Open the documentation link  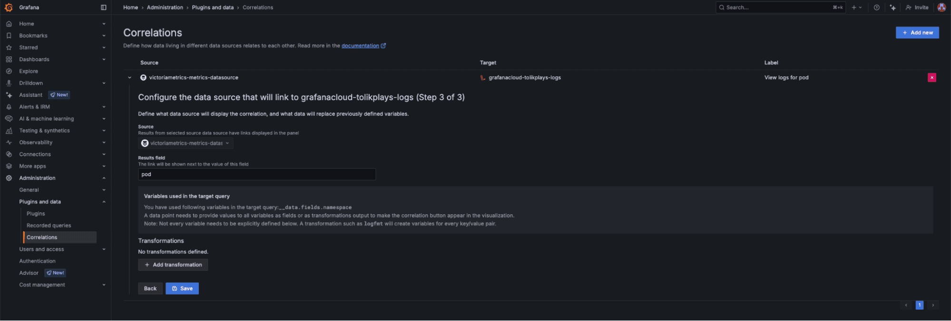(x=363, y=46)
